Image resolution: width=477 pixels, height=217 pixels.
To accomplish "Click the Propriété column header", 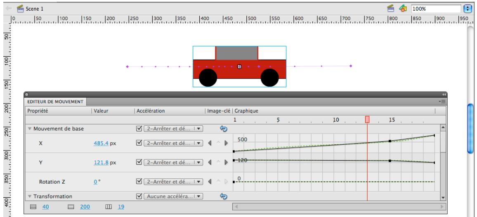I will pyautogui.click(x=38, y=111).
